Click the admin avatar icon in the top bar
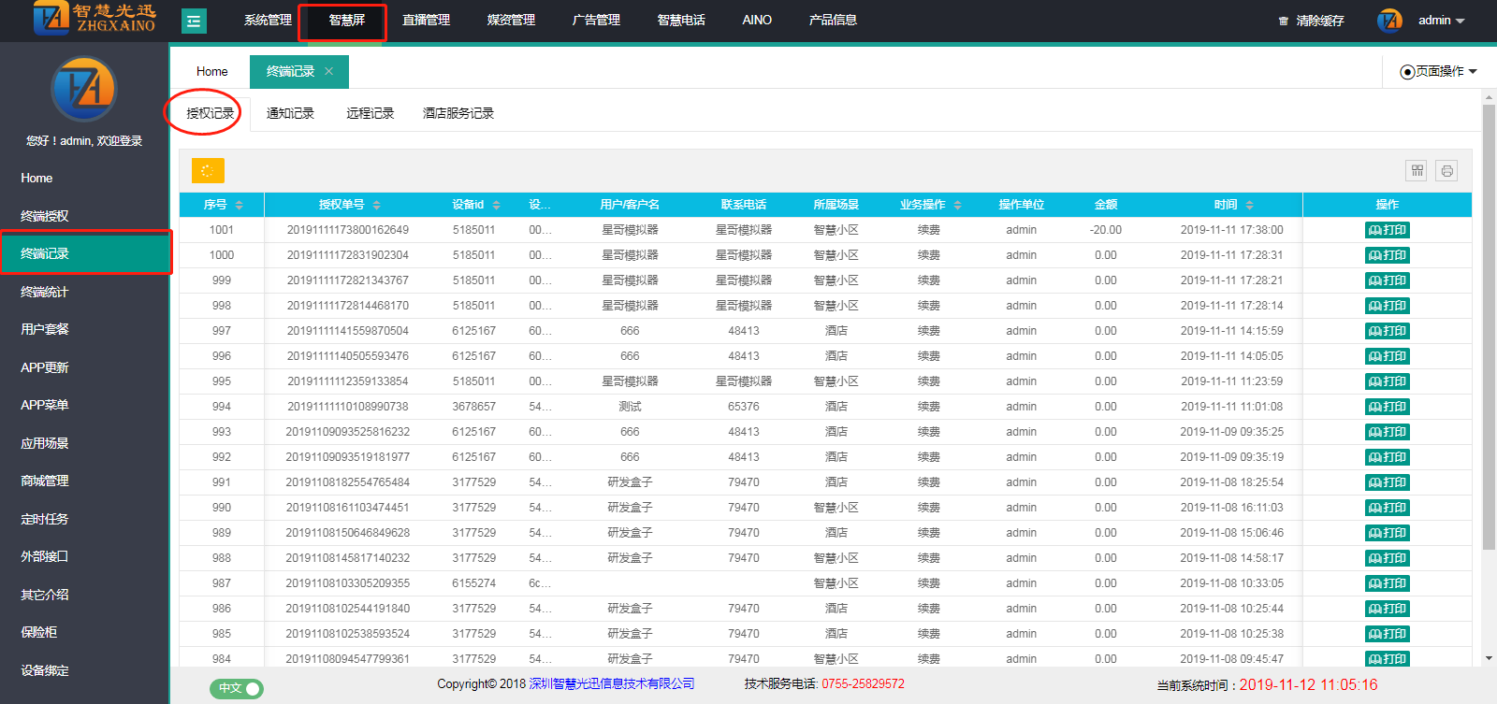Image resolution: width=1497 pixels, height=704 pixels. tap(1389, 21)
